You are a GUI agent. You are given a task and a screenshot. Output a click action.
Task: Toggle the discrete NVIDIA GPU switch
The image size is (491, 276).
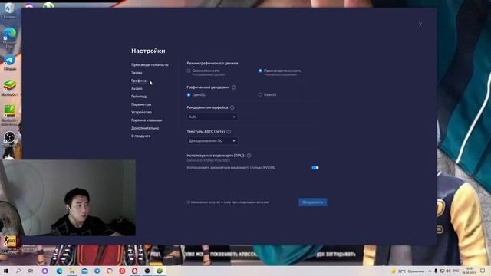[x=315, y=168]
